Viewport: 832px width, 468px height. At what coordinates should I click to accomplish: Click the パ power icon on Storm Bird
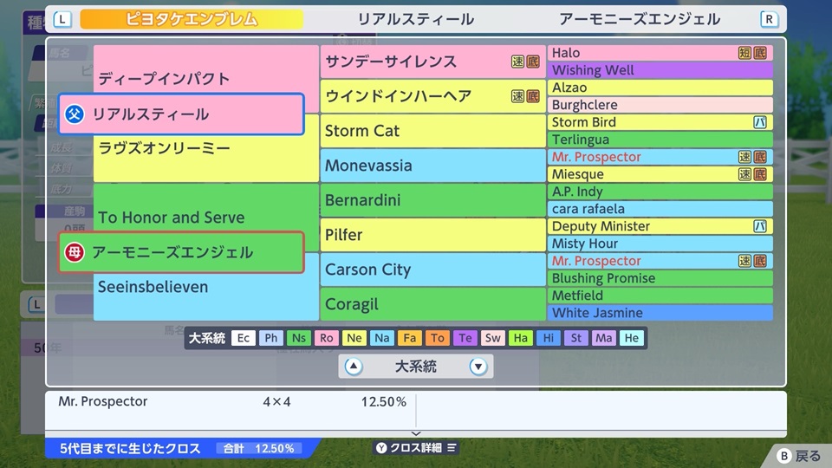click(x=760, y=122)
